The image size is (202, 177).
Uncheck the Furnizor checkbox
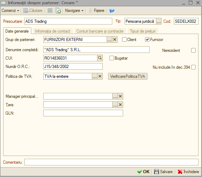pyautogui.click(x=147, y=40)
